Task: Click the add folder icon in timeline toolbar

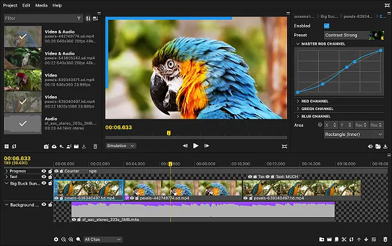Action: (x=322, y=239)
